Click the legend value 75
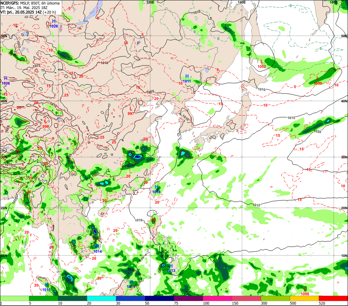Viewport: 348px width, 306px height. [x=176, y=303]
